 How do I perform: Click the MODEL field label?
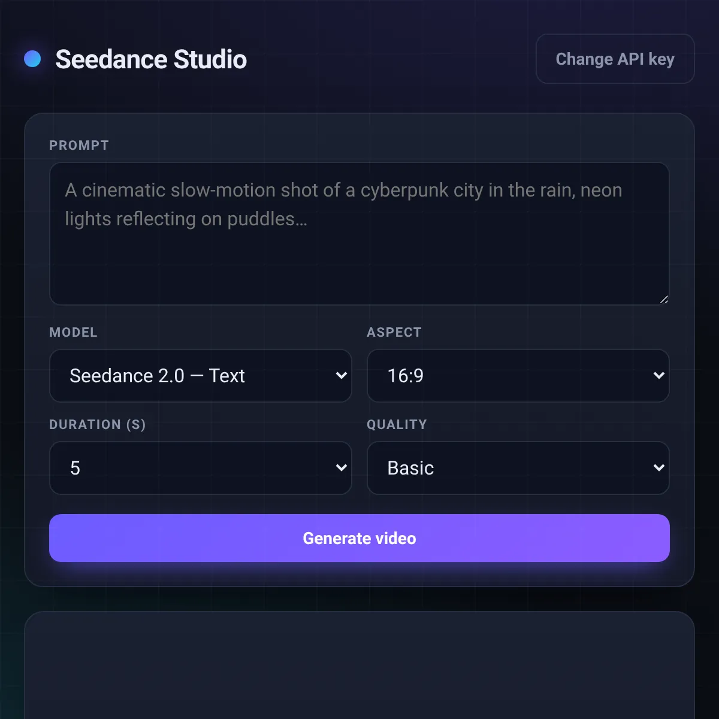tap(73, 333)
